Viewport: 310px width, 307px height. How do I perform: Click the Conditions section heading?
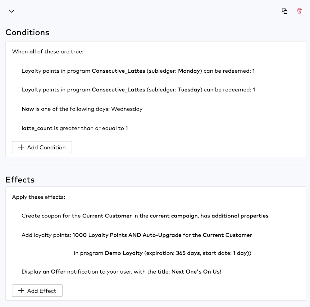(x=27, y=32)
